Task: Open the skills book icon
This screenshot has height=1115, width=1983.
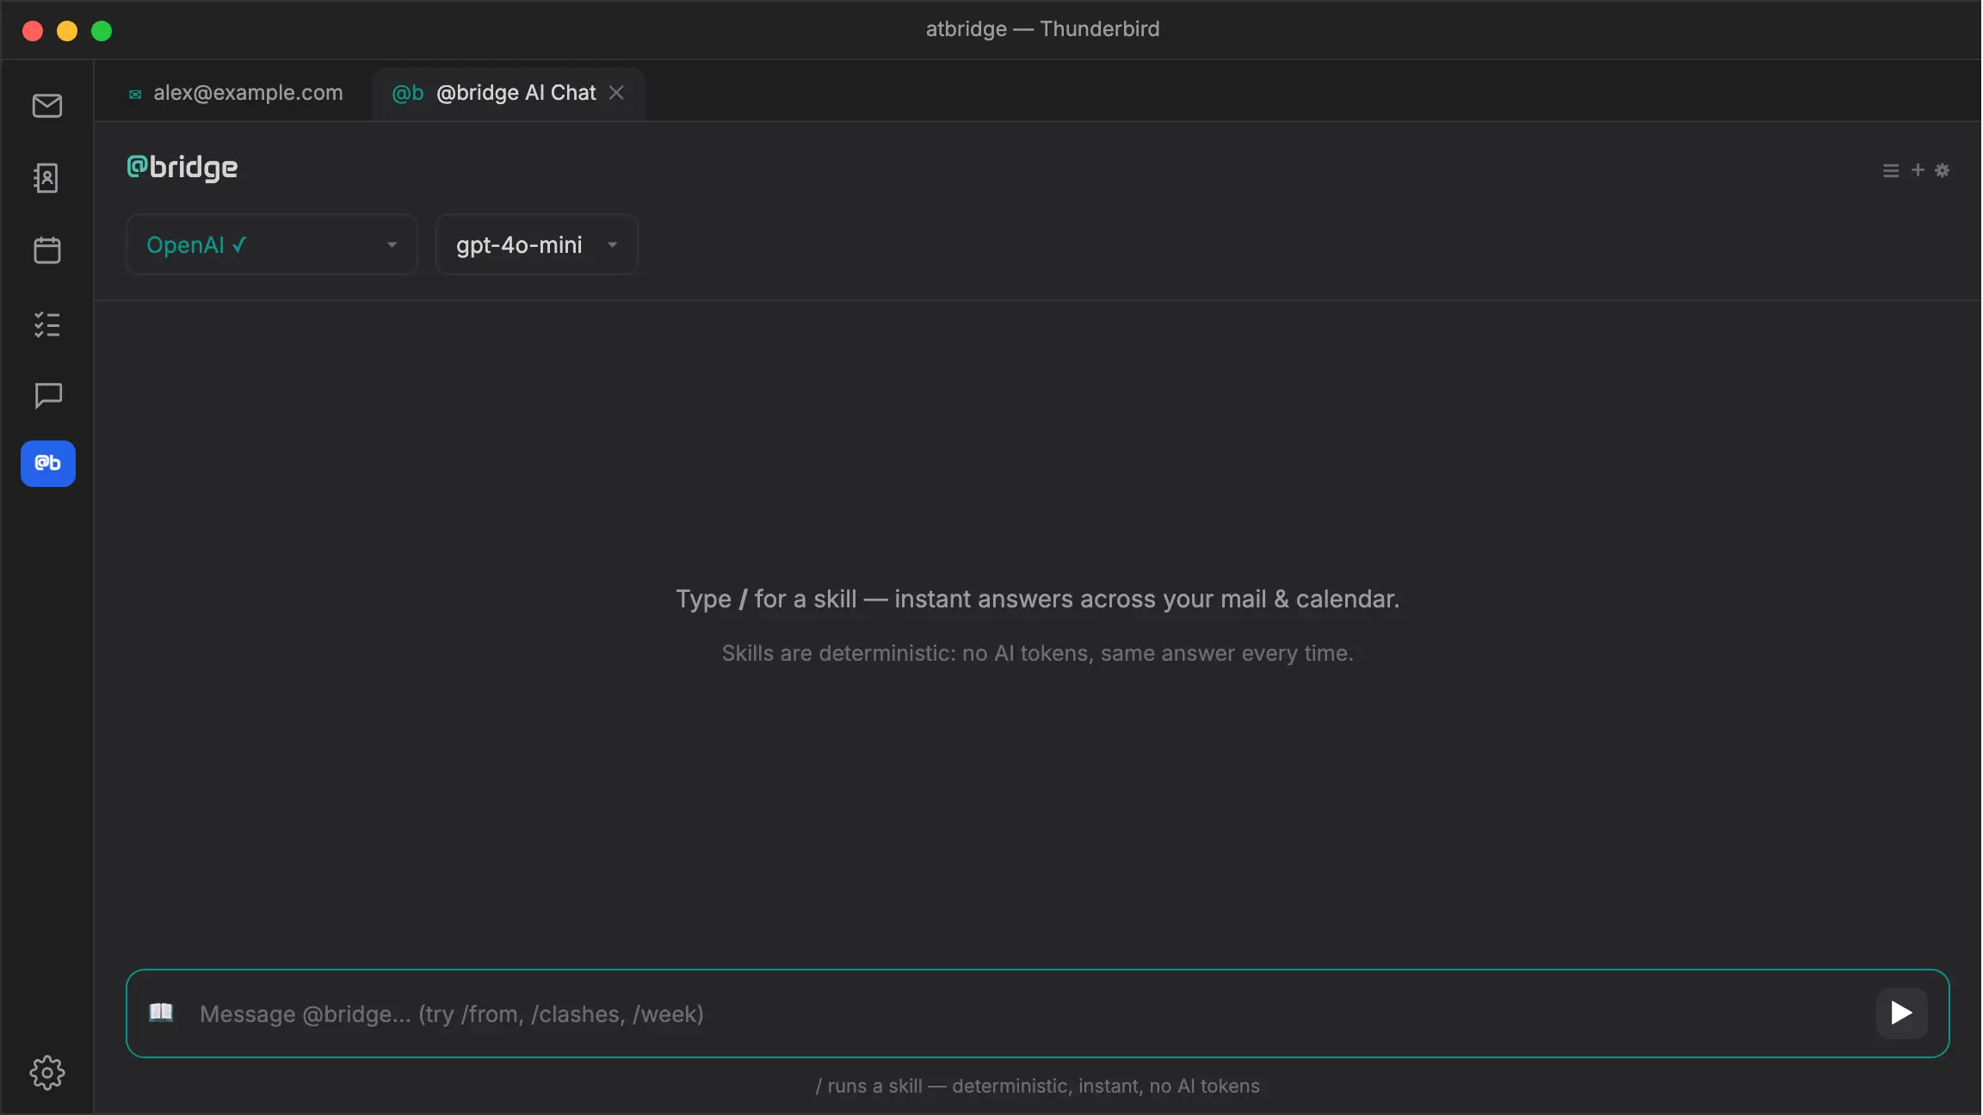Action: pos(161,1013)
